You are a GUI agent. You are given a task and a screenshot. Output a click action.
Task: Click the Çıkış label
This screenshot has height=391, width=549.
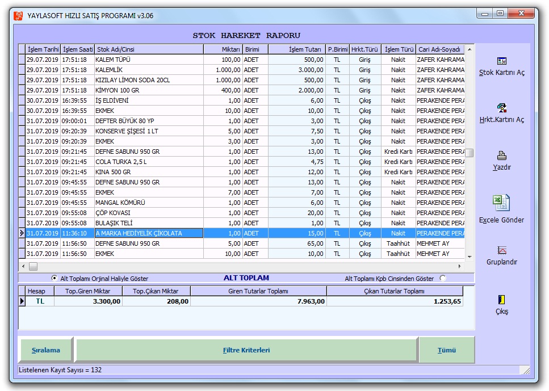pos(502,311)
